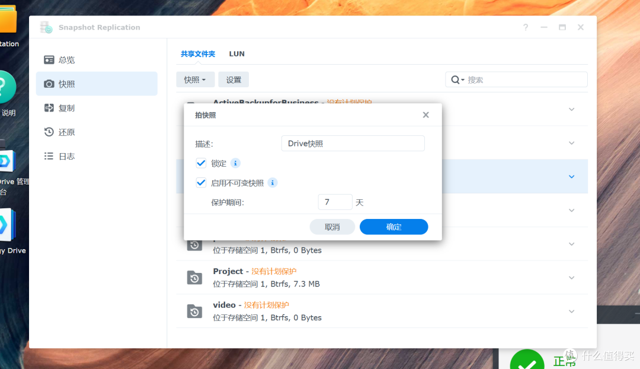The width and height of the screenshot is (640, 369).
Task: Click the Snapshot Replication app title icon
Action: pyautogui.click(x=46, y=27)
